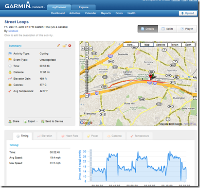Delete activity with red X icon
Viewport: 200px width, 188px height.
pyautogui.click(x=70, y=46)
